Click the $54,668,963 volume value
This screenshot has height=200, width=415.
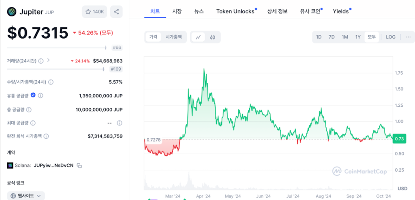tap(108, 61)
